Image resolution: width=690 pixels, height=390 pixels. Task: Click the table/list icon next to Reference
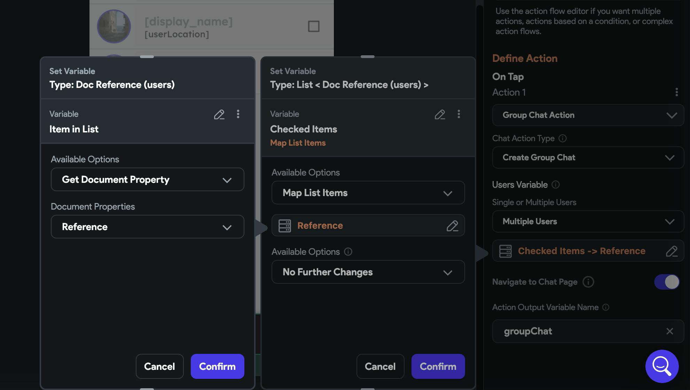pyautogui.click(x=284, y=225)
